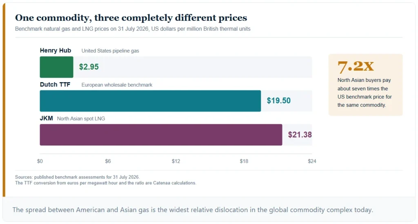The height and width of the screenshot is (224, 418).
Task: Click the $12 axis tick label
Action: pyautogui.click(x=176, y=161)
